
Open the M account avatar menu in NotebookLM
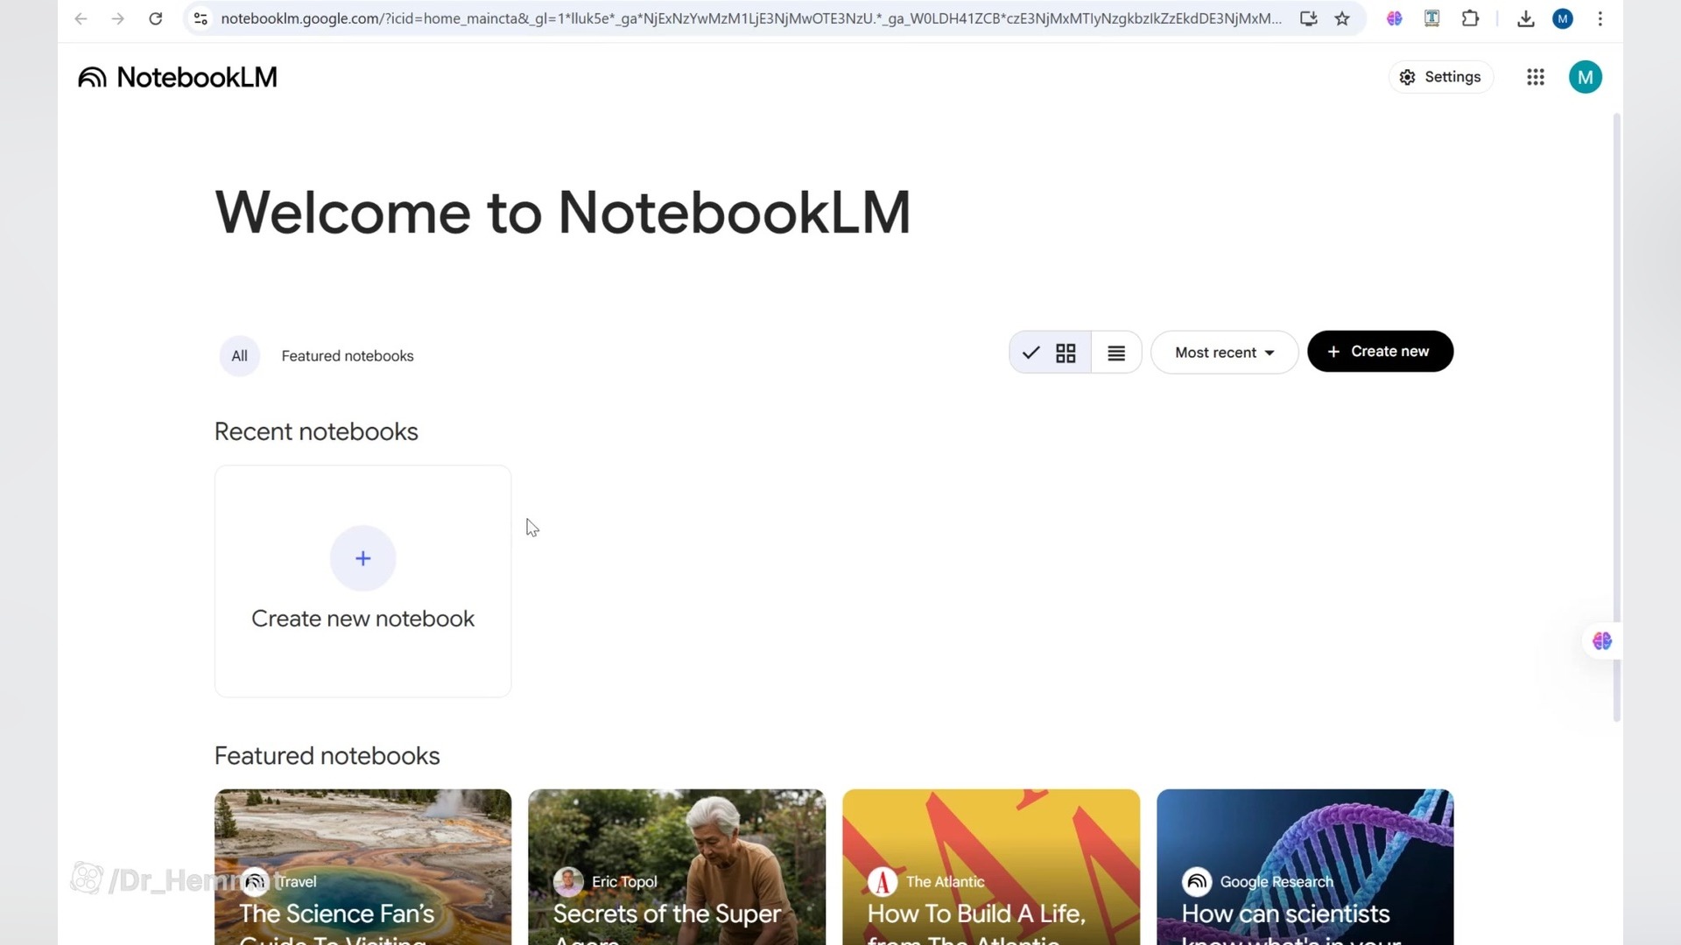point(1585,77)
